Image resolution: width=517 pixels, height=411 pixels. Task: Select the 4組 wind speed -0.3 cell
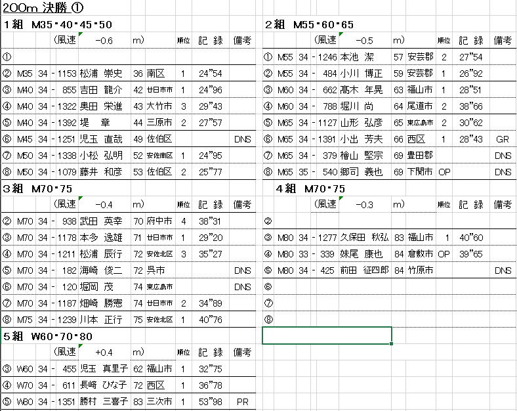[x=363, y=205]
